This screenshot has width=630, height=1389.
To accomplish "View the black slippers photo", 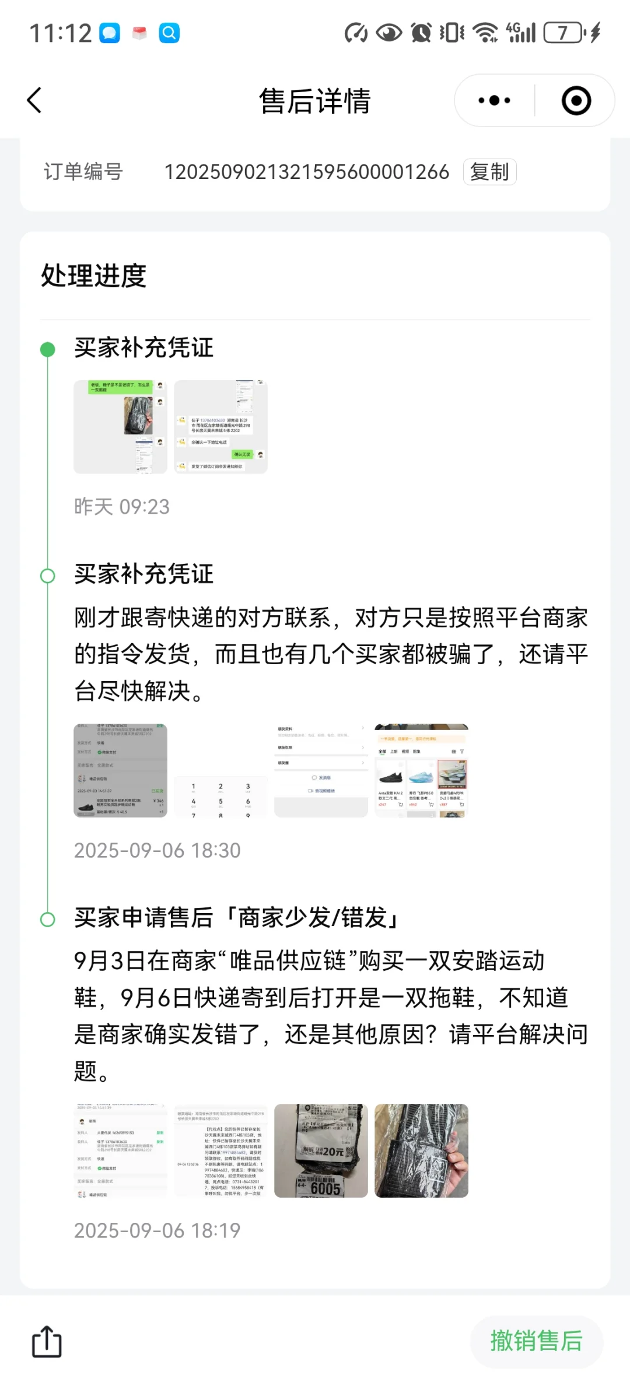I will (x=421, y=1151).
